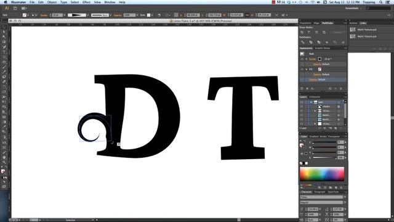This screenshot has width=394, height=222.
Task: Click font size field in Character panel
Action: tap(313, 209)
